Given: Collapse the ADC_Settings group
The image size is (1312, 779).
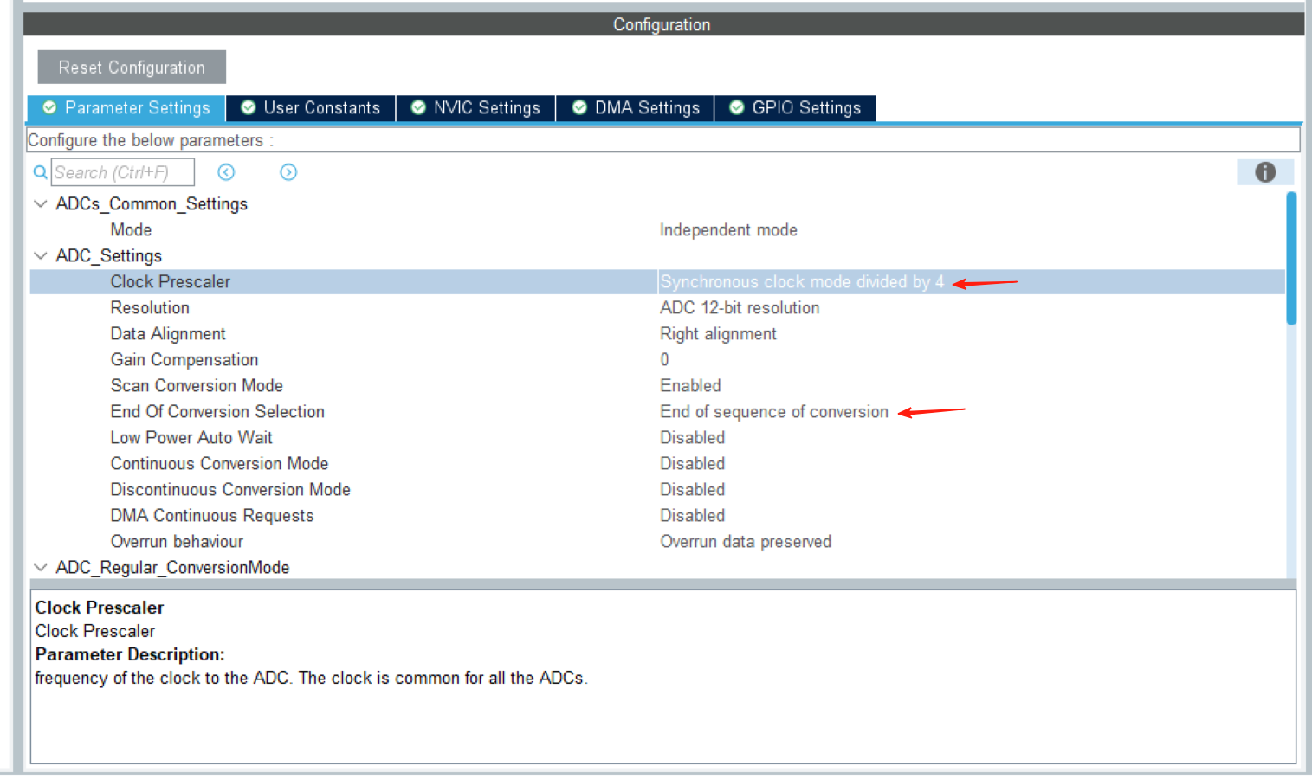Looking at the screenshot, I should click(40, 256).
